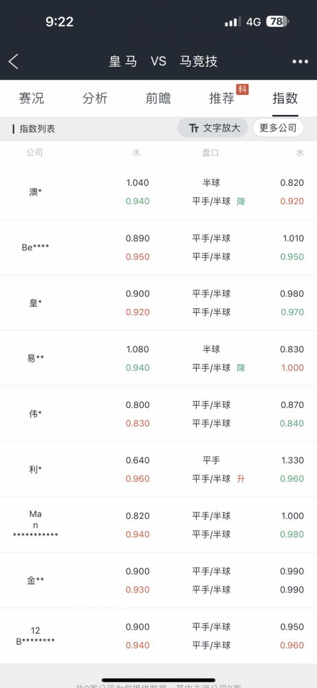Toggle 文字放大 text enlargement
317x688 pixels.
point(212,128)
